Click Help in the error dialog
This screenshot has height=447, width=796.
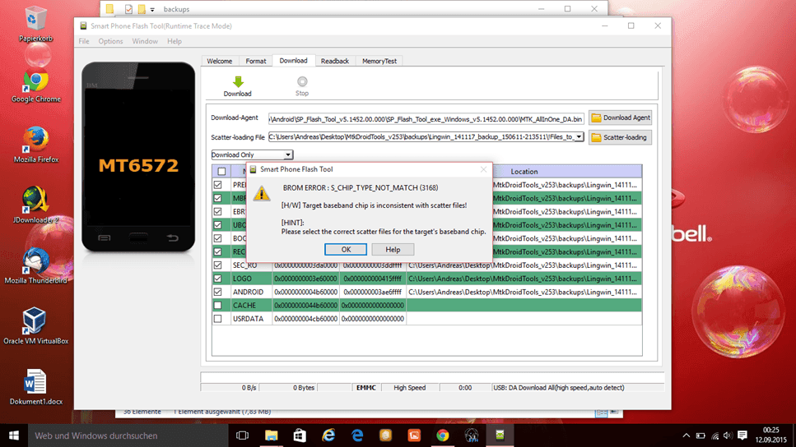pyautogui.click(x=393, y=249)
